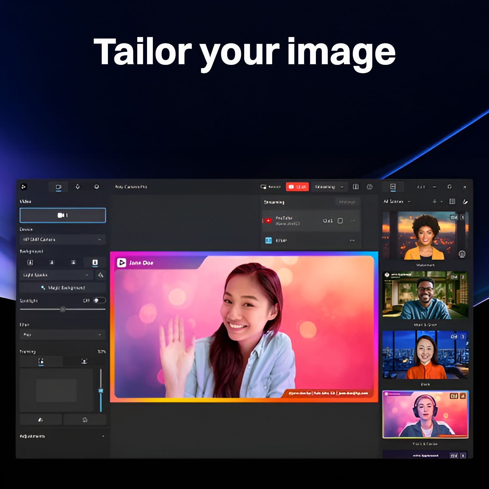
Task: Open the camera Device dropdown
Action: pos(63,240)
